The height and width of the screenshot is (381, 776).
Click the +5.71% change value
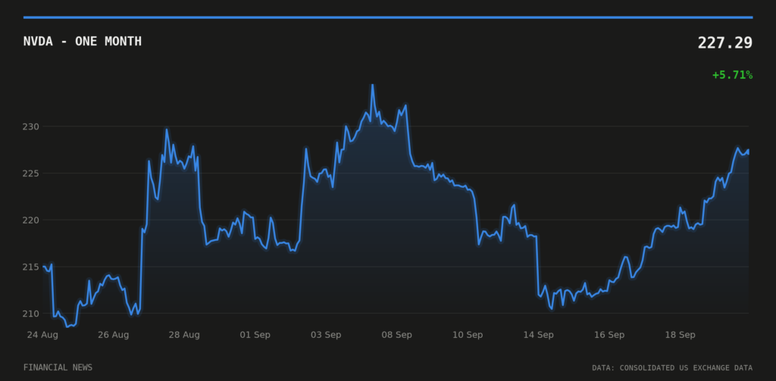pos(733,75)
